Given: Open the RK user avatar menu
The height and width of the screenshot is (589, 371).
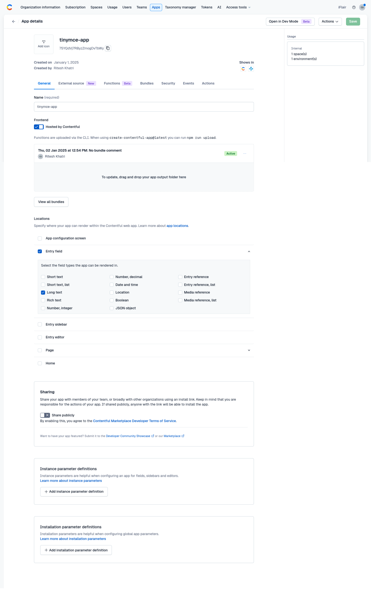Looking at the screenshot, I should click(362, 7).
